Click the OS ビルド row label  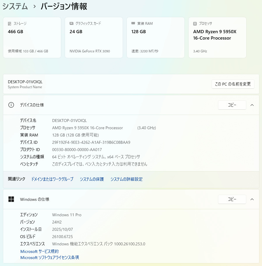pyautogui.click(x=28, y=237)
